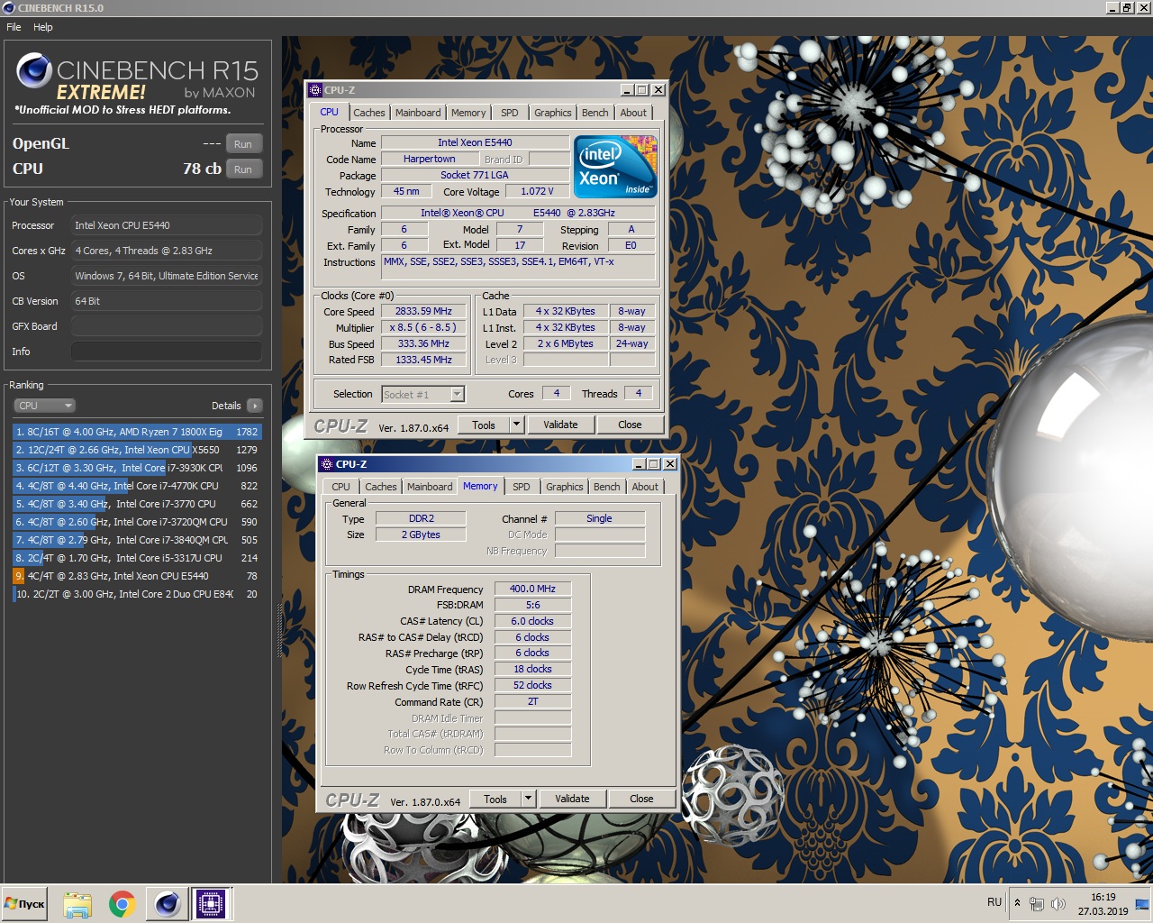
Task: Click the RU language indicator
Action: click(x=994, y=902)
